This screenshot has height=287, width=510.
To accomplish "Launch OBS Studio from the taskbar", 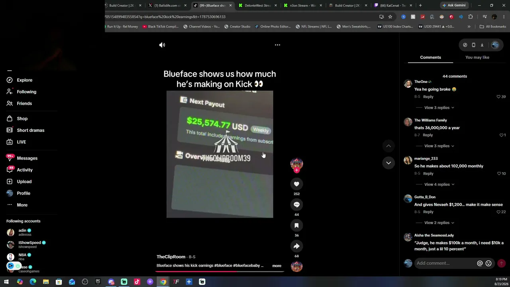I will pos(85,282).
